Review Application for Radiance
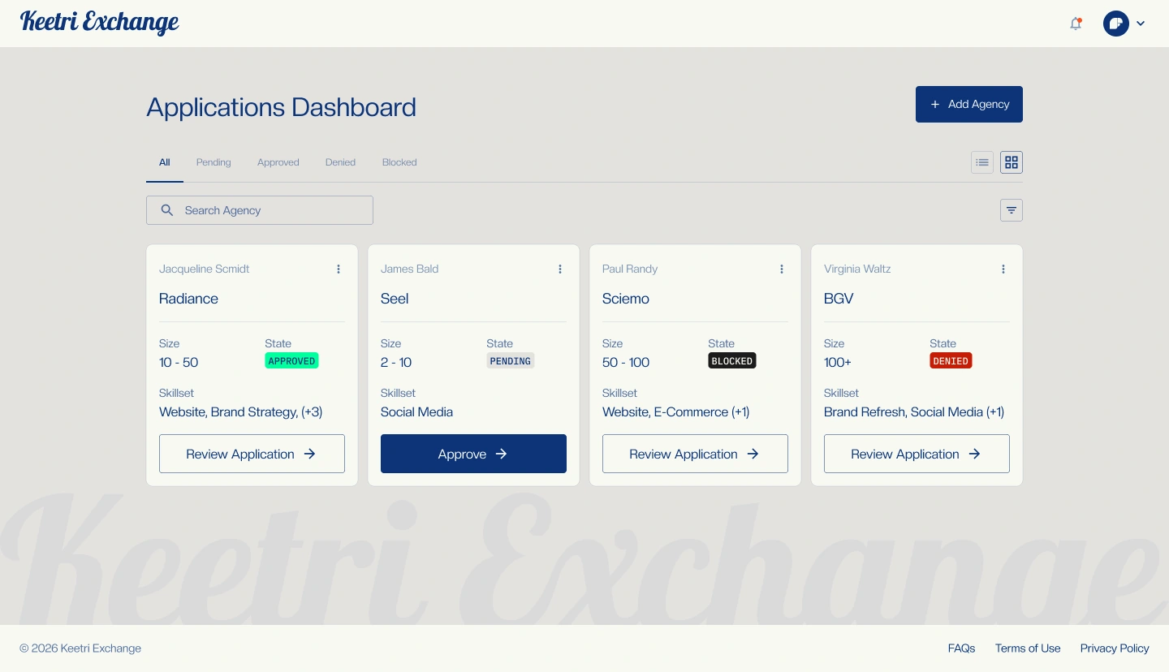The width and height of the screenshot is (1169, 672). point(252,454)
